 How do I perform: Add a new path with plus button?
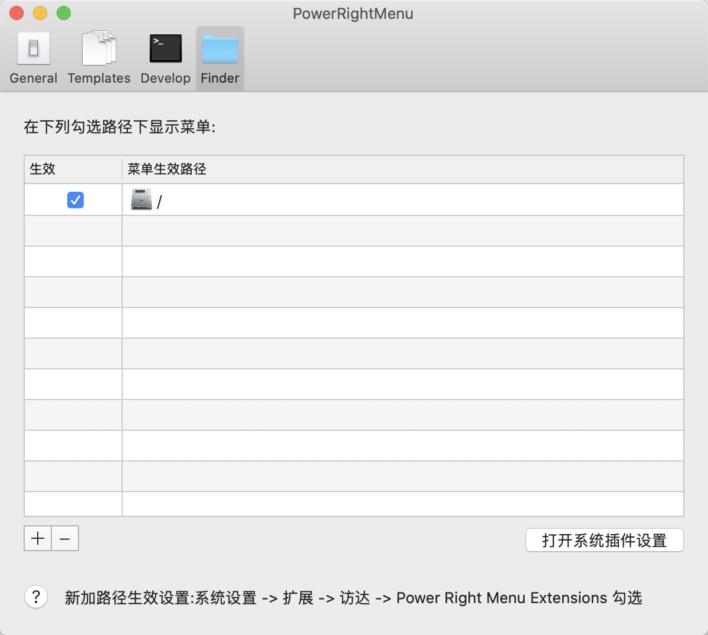(x=38, y=538)
